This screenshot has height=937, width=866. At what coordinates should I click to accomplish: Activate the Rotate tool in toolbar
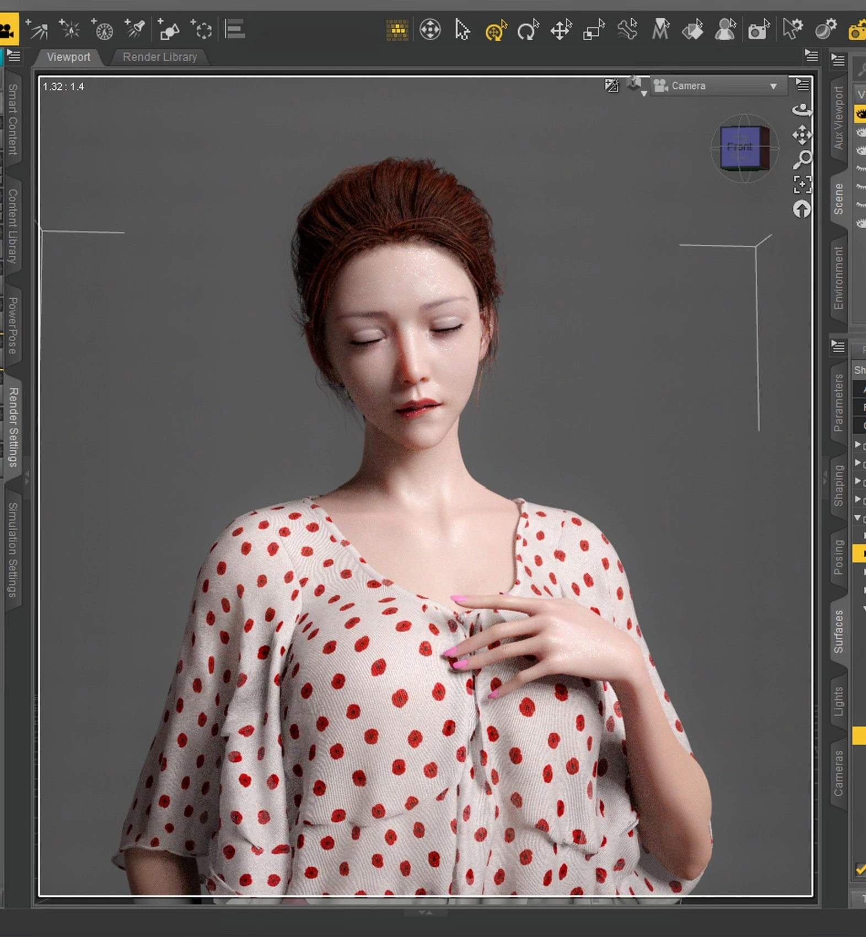point(528,30)
